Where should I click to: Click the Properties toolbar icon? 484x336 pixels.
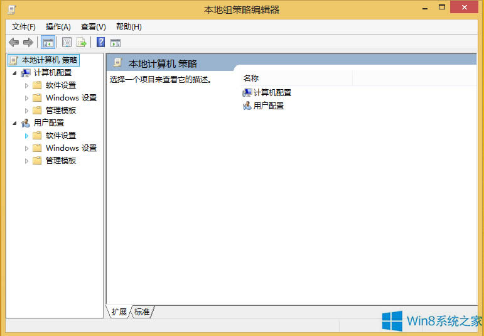(67, 42)
